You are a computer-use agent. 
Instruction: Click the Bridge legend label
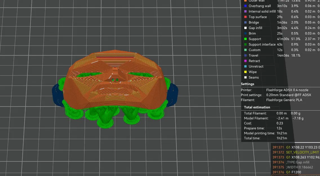point(254,23)
